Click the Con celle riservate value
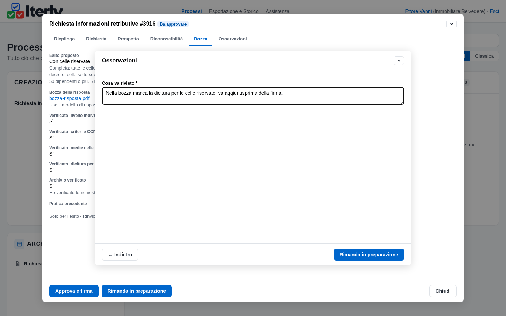The image size is (506, 316). 70,61
